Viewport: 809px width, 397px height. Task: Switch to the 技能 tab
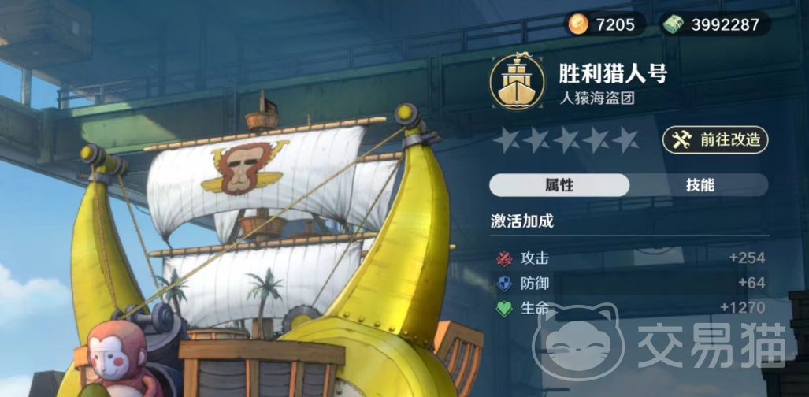[x=700, y=185]
